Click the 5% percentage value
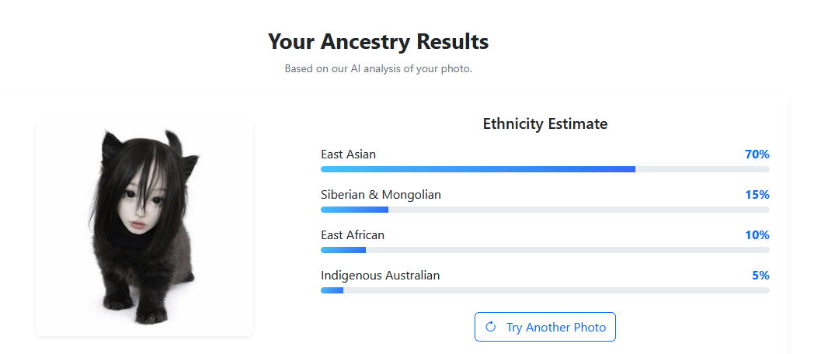This screenshot has width=828, height=354. [x=760, y=276]
